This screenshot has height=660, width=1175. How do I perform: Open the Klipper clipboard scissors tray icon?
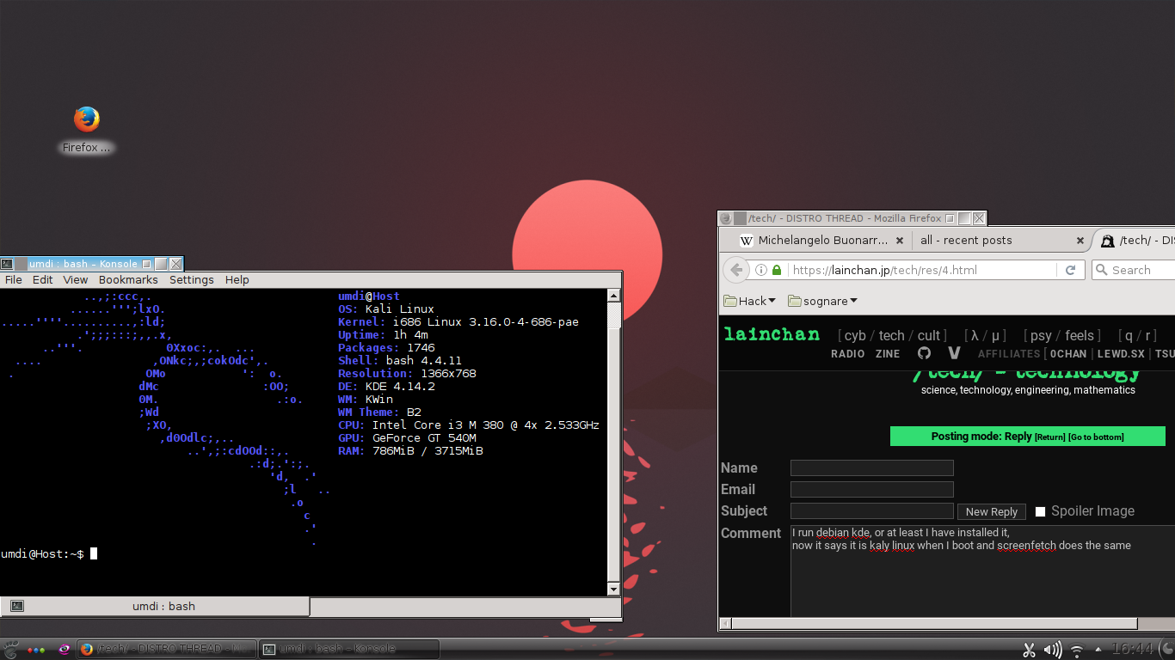[1029, 650]
